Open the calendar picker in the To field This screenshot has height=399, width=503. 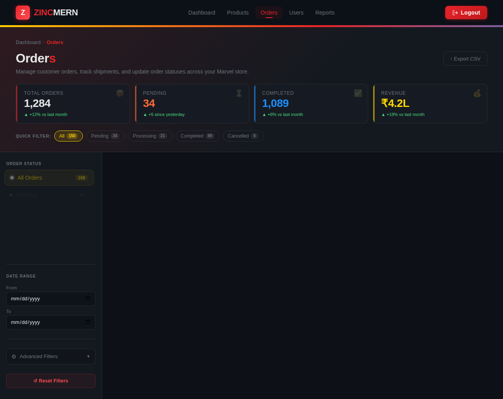pyautogui.click(x=88, y=322)
